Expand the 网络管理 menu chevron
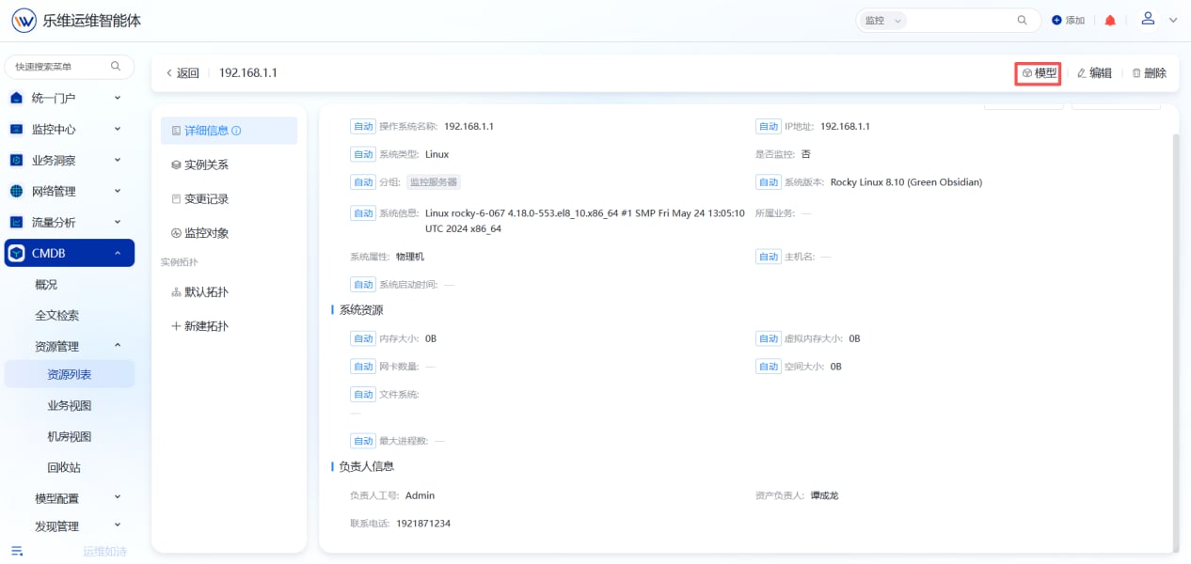The height and width of the screenshot is (564, 1191). coord(118,191)
